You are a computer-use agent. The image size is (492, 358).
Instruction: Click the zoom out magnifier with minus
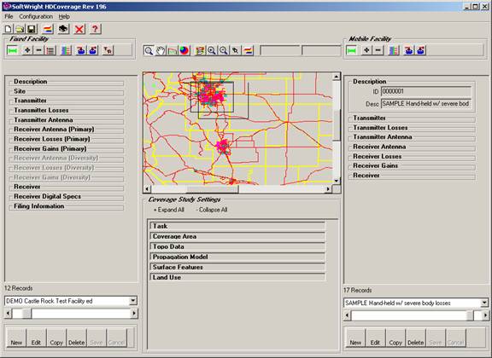tap(224, 50)
